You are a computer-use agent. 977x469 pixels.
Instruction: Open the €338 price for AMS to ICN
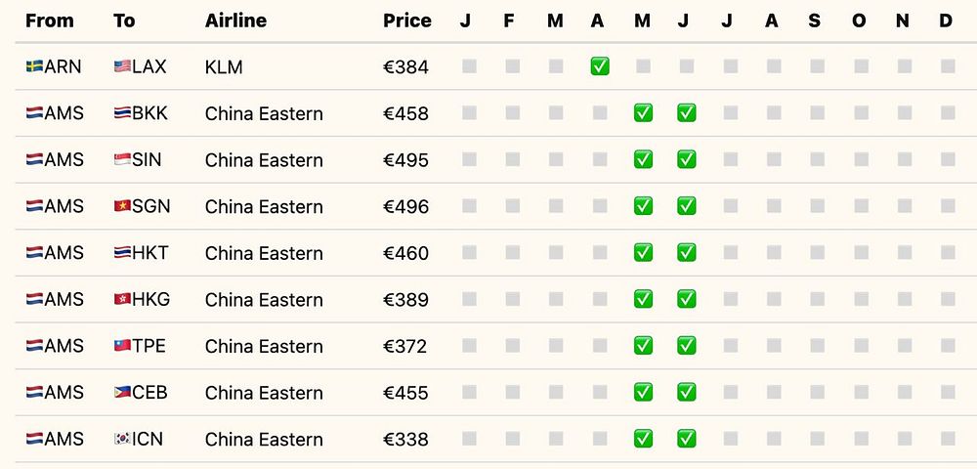(405, 440)
